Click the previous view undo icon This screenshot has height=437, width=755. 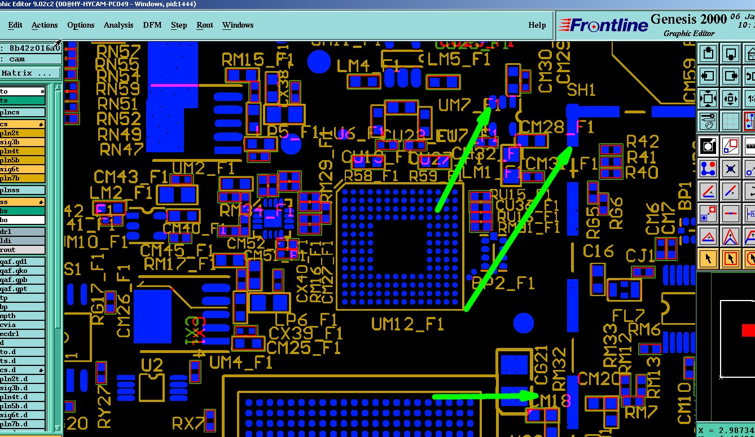(x=749, y=76)
